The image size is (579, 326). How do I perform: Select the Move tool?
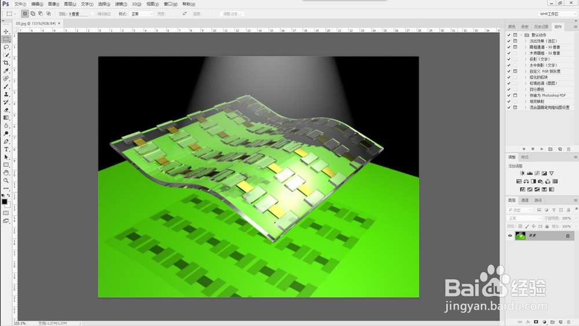[6, 31]
